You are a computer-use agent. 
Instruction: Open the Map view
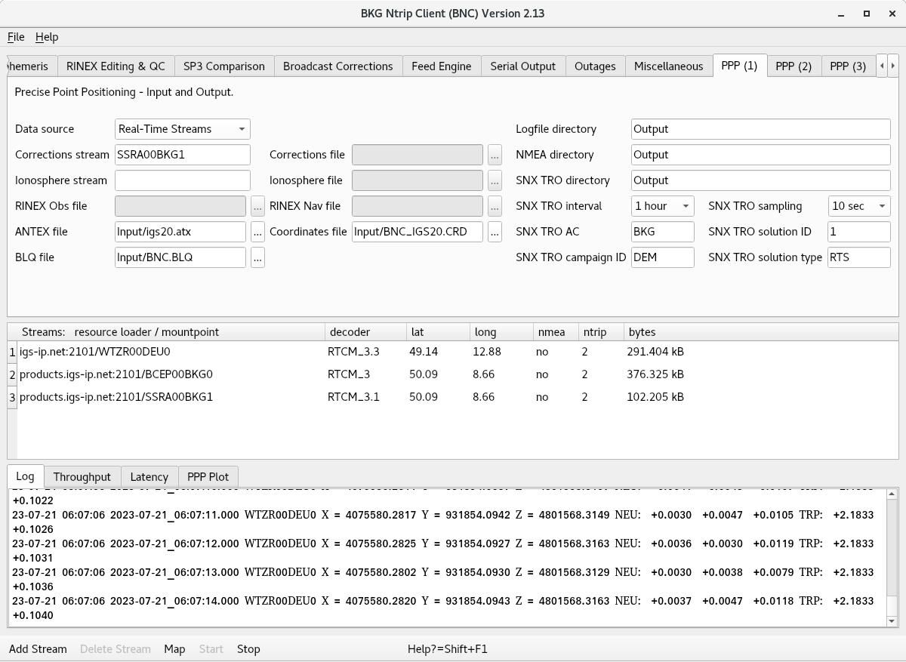point(174,649)
